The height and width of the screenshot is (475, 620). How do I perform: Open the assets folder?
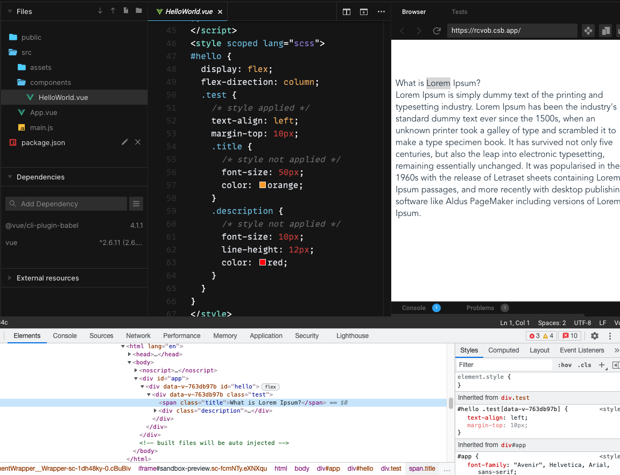(41, 68)
